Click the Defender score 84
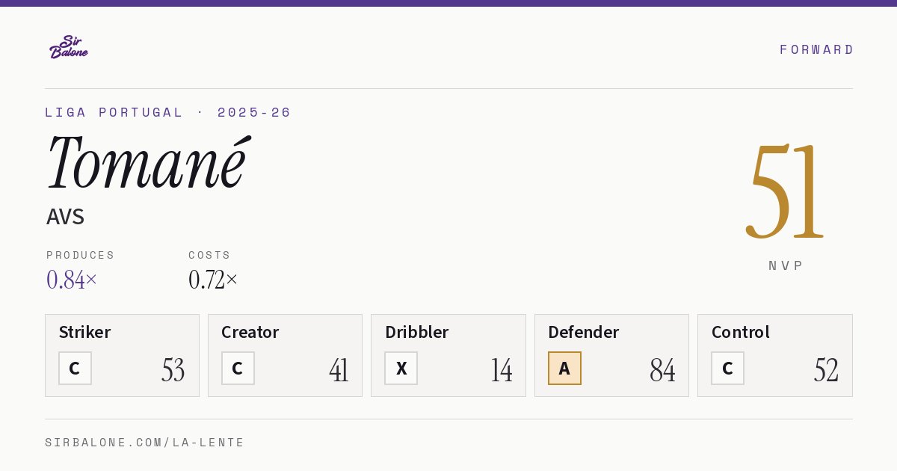 click(662, 370)
